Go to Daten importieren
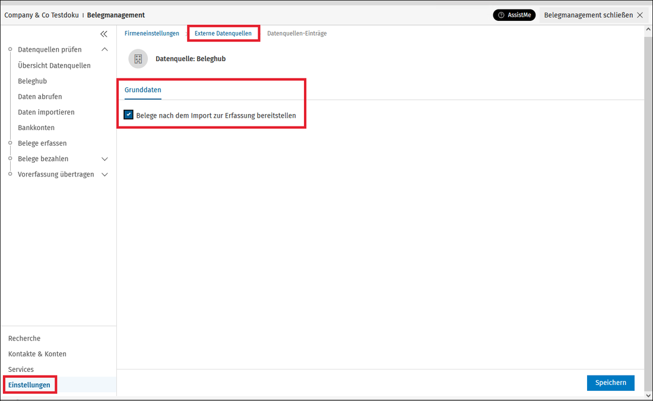Image resolution: width=653 pixels, height=401 pixels. coord(46,112)
